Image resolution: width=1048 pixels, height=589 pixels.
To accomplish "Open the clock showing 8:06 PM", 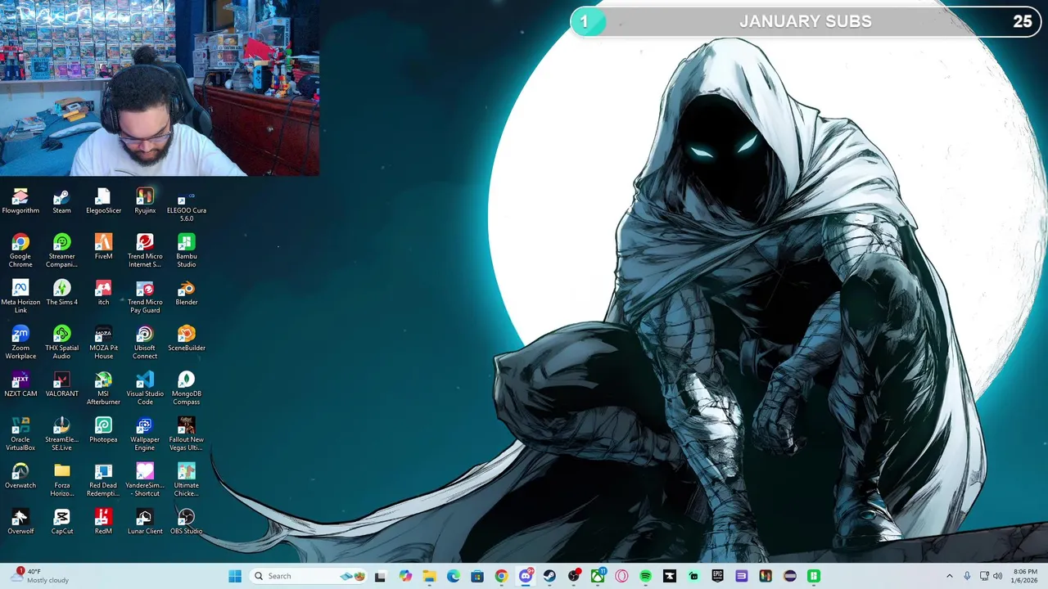I will 1025,576.
